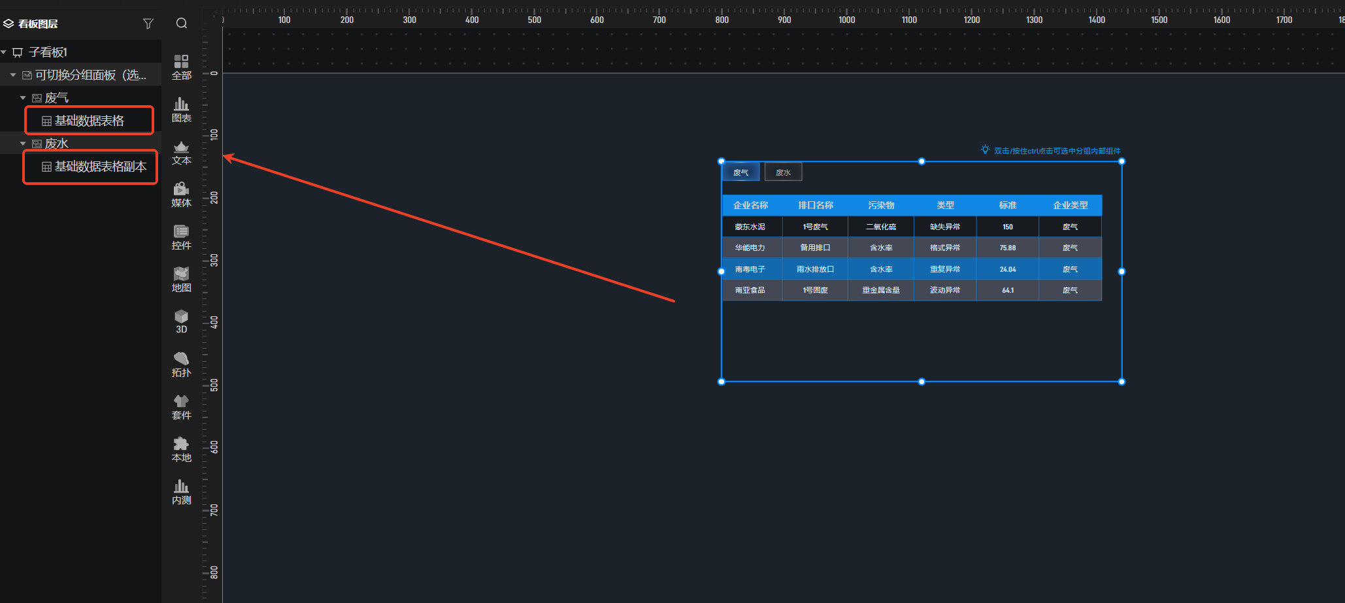
Task: Select the 基础数据表格 layer
Action: (89, 121)
